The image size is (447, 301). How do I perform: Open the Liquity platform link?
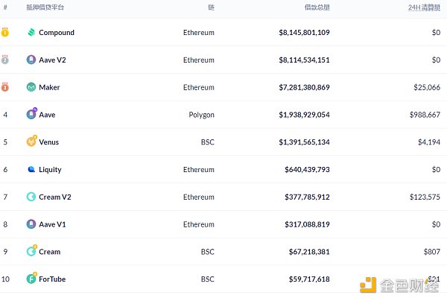50,169
